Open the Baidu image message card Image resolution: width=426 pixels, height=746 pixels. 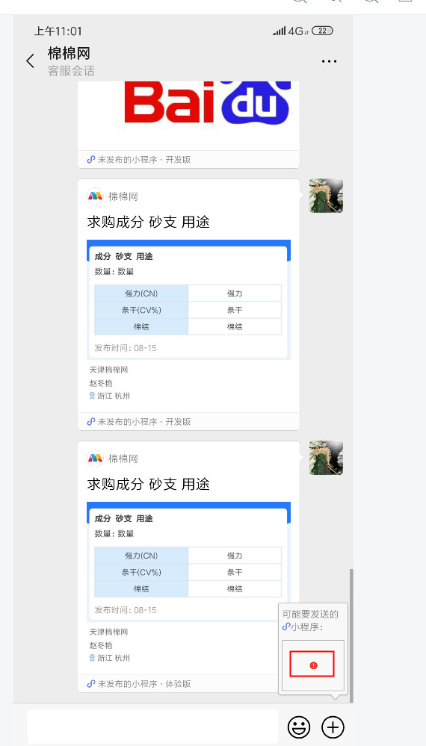point(189,116)
